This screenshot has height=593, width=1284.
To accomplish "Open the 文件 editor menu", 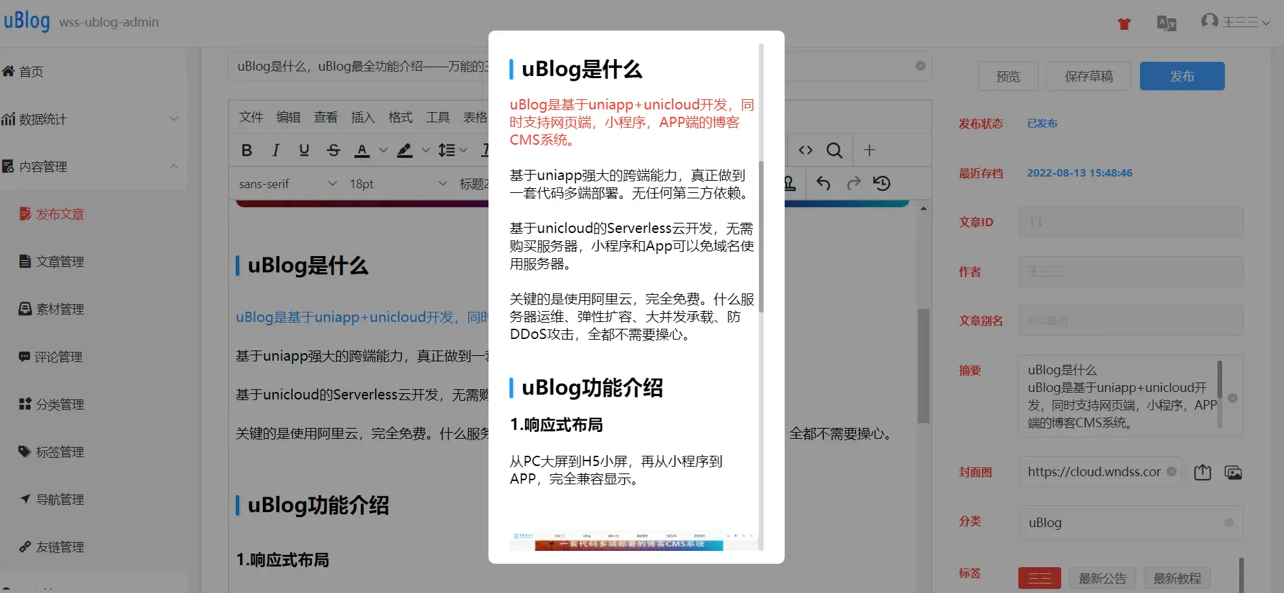I will [251, 118].
